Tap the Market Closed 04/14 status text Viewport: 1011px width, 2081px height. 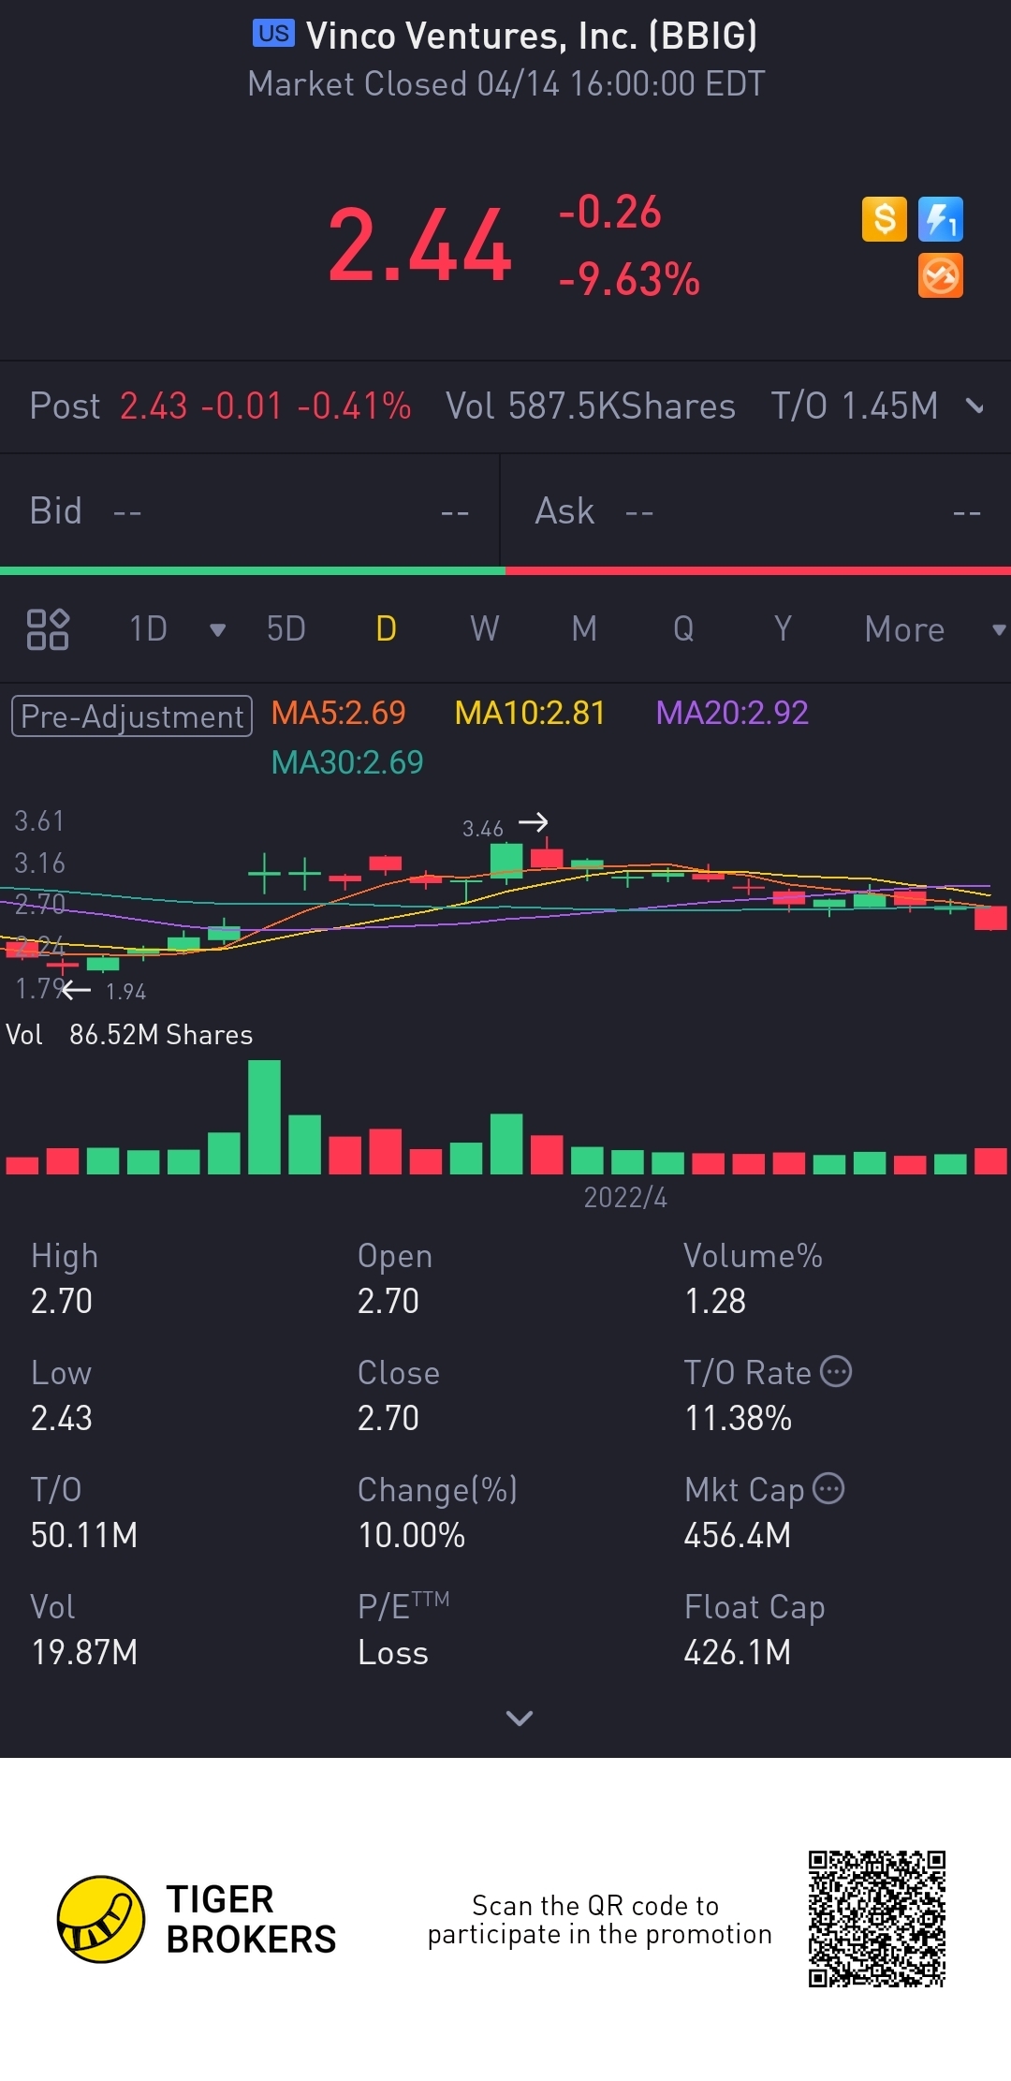(x=506, y=84)
